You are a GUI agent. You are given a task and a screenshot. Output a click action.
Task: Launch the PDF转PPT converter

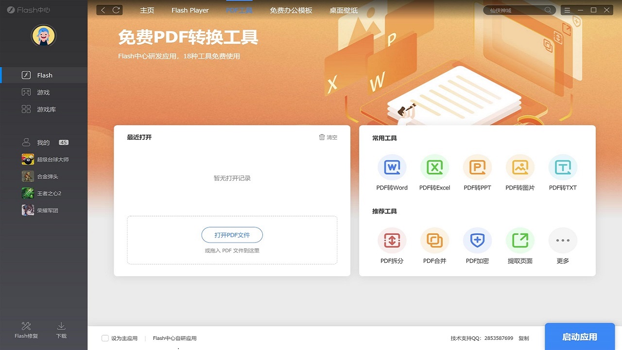point(477,168)
